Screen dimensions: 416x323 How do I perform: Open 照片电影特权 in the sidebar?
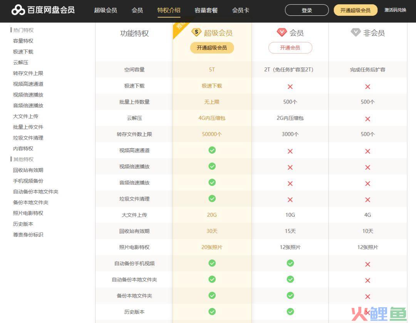[28, 213]
